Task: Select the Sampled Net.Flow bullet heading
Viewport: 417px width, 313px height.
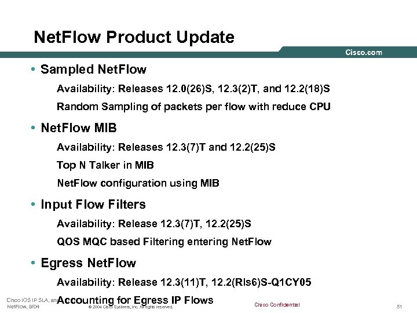Action: [94, 70]
